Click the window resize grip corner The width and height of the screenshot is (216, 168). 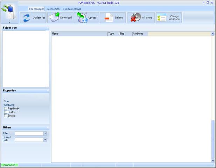214,165
